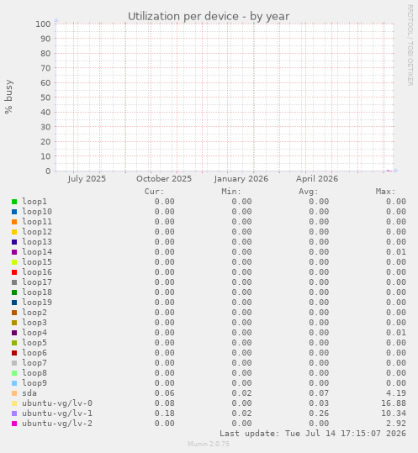Select the ubuntu-vg/lv-0 legend label
Image resolution: width=418 pixels, height=453 pixels.
(x=57, y=403)
